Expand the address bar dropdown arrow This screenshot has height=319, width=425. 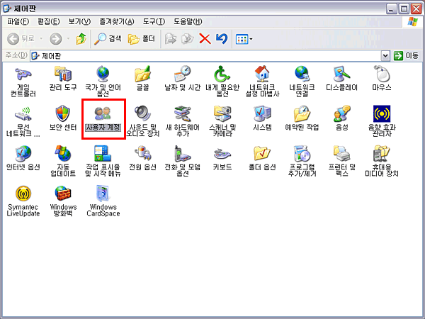point(385,55)
